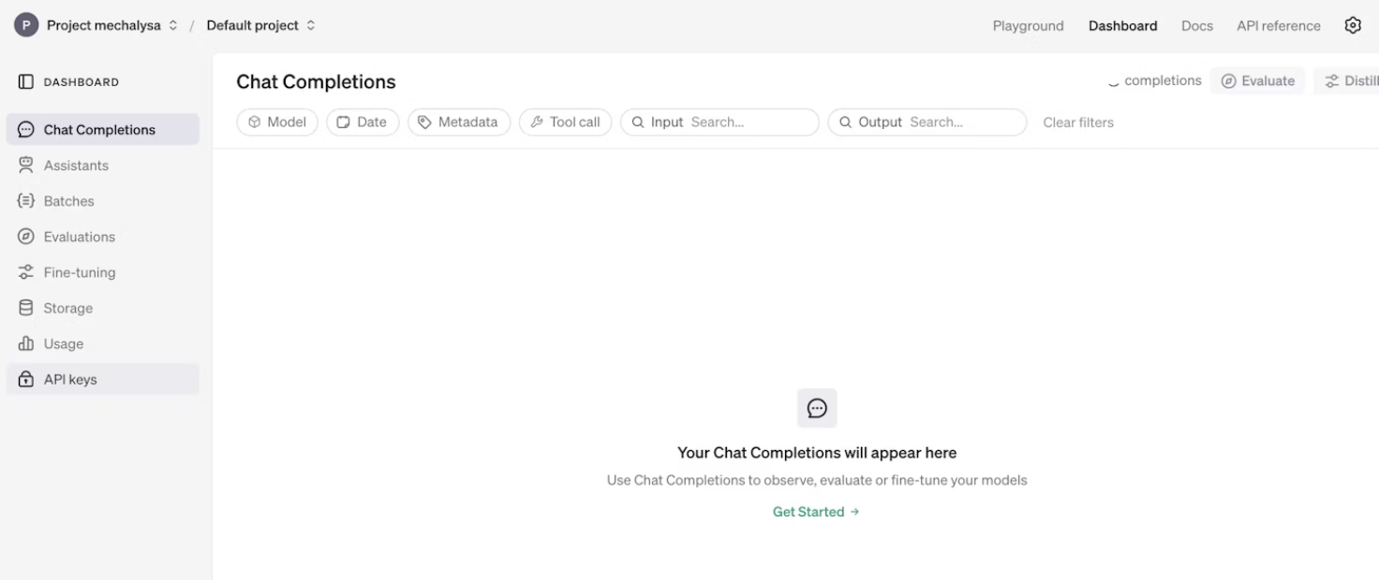
Task: Click the Fine-tuning sliders icon
Action: (26, 272)
